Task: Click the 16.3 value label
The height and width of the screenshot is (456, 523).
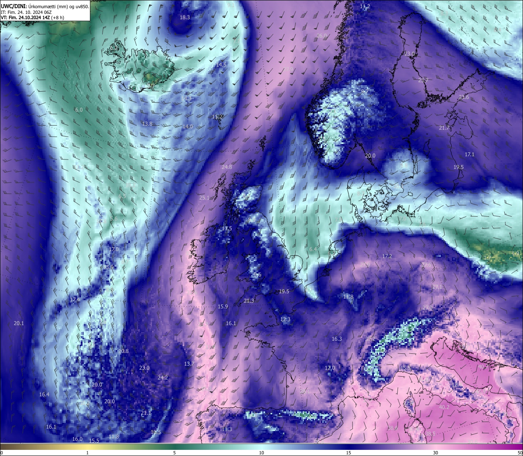Action: [337, 339]
